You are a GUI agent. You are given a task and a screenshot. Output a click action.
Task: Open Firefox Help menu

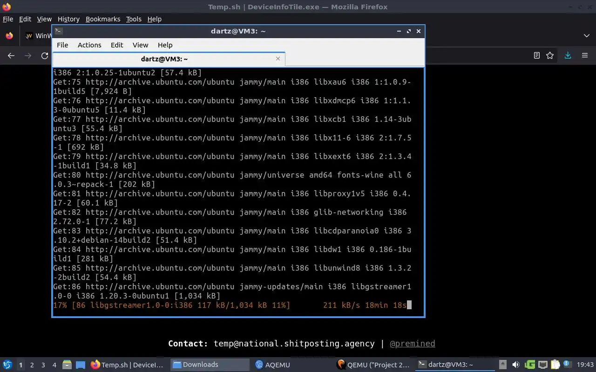[x=154, y=19]
